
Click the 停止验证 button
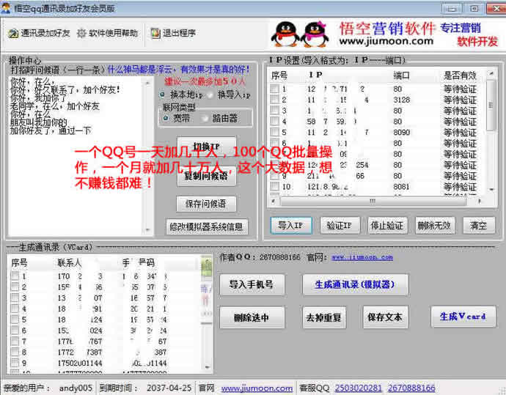(387, 226)
